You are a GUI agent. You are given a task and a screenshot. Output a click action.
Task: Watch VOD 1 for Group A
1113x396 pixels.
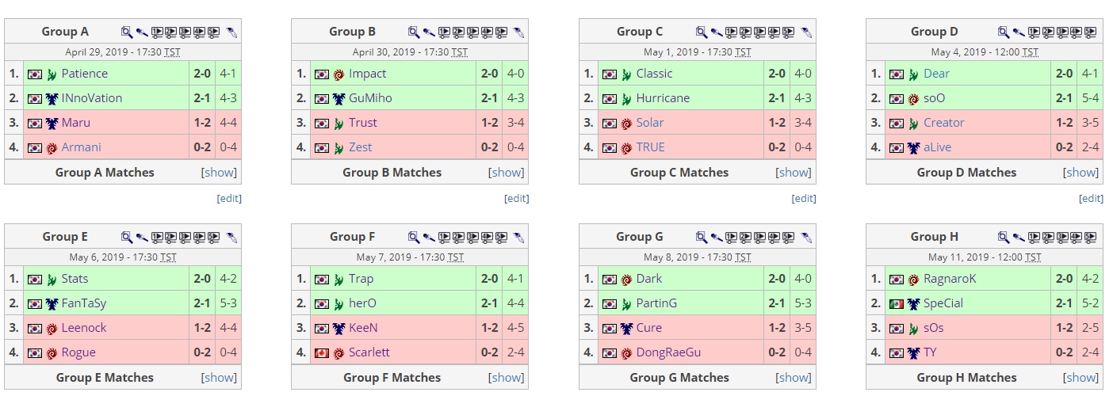157,32
